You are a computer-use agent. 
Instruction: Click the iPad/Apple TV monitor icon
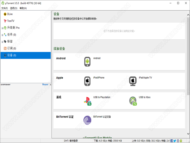pos(133,81)
